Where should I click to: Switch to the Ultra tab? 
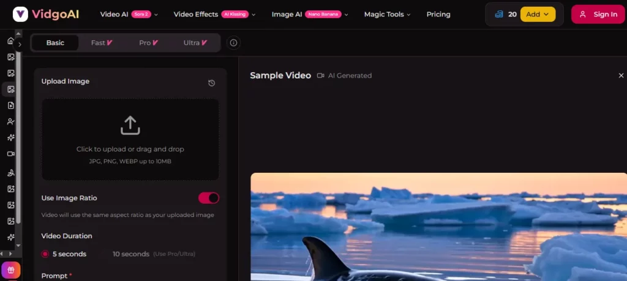coord(195,43)
